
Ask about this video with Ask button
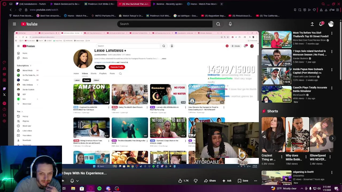tap(227, 181)
